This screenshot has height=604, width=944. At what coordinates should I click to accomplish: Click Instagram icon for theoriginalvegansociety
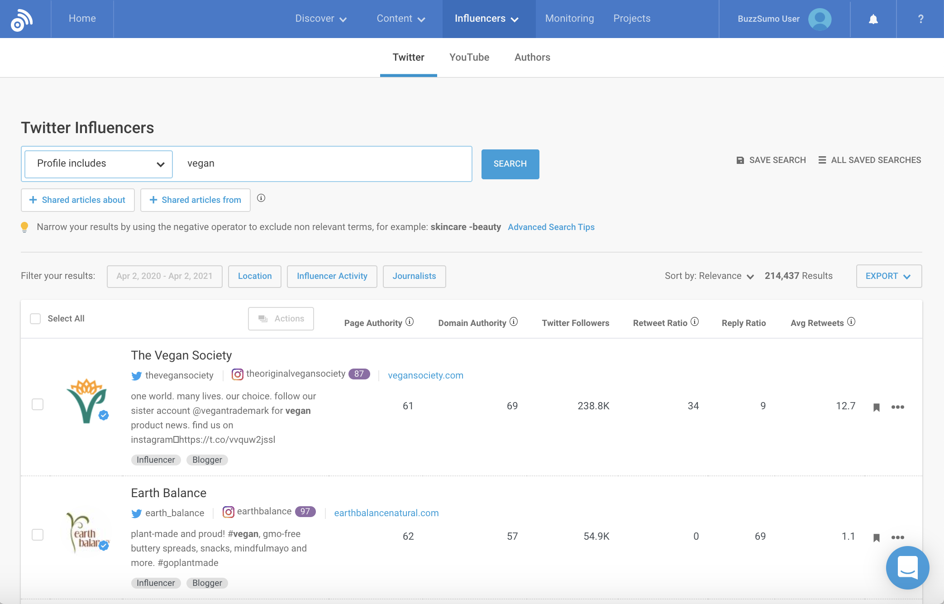[x=237, y=374]
